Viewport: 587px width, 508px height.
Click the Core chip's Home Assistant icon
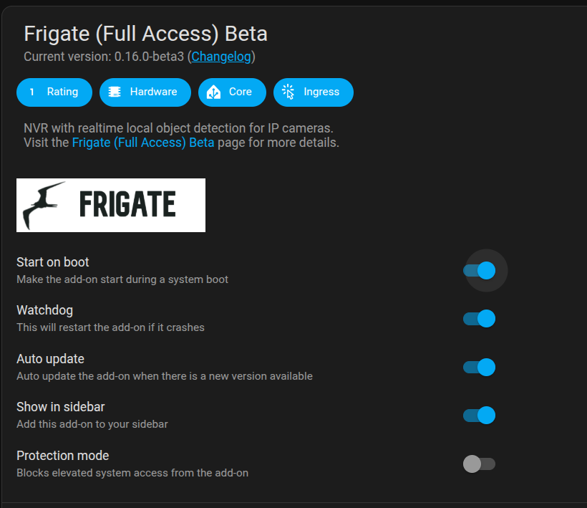(213, 92)
